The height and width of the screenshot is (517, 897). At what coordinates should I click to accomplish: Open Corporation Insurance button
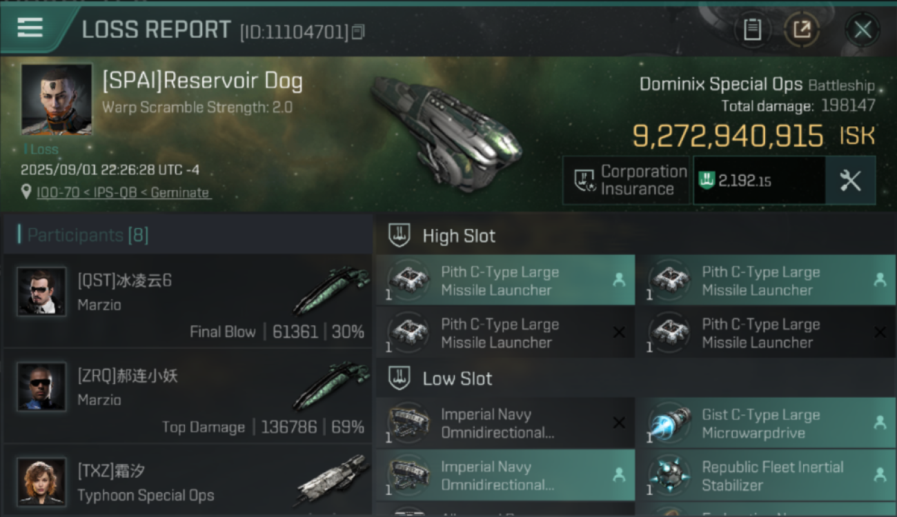pyautogui.click(x=626, y=181)
